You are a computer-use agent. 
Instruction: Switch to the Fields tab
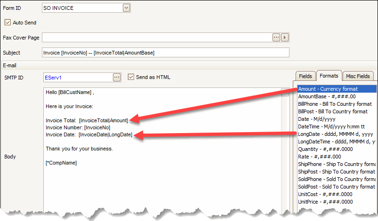coord(305,76)
